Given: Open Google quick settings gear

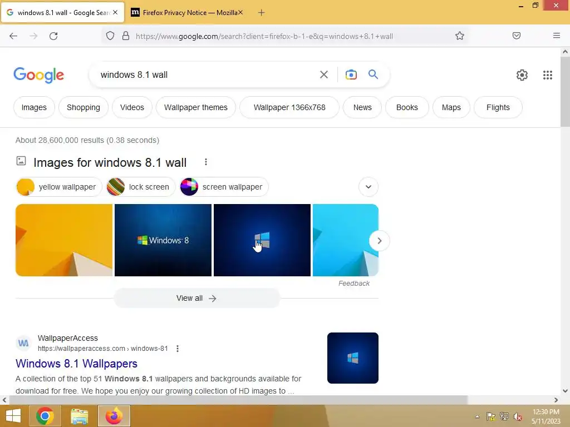Looking at the screenshot, I should coord(522,75).
